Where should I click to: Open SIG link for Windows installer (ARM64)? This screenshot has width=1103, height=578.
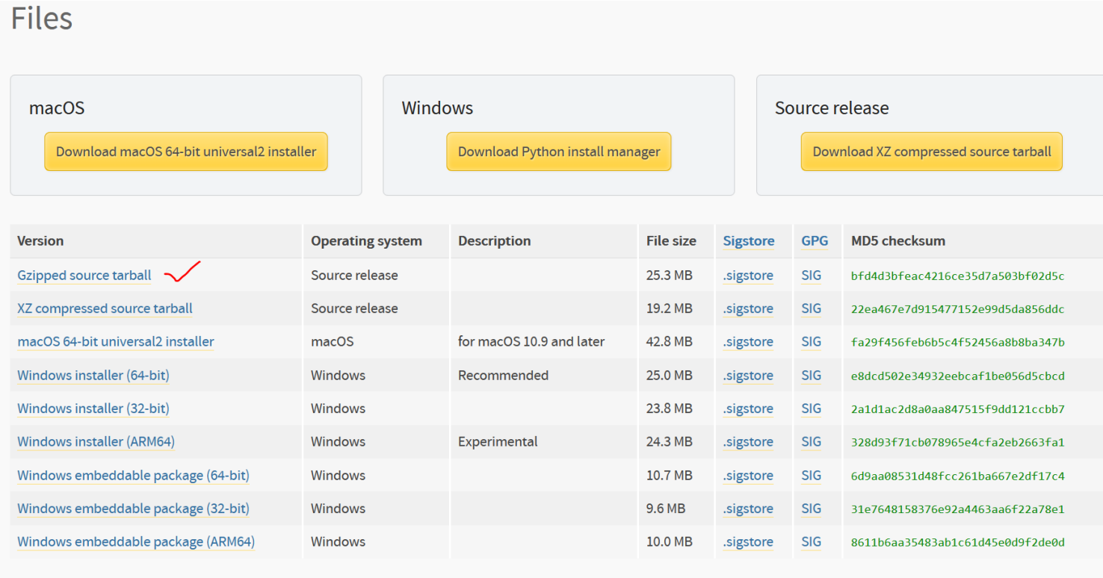(x=812, y=442)
